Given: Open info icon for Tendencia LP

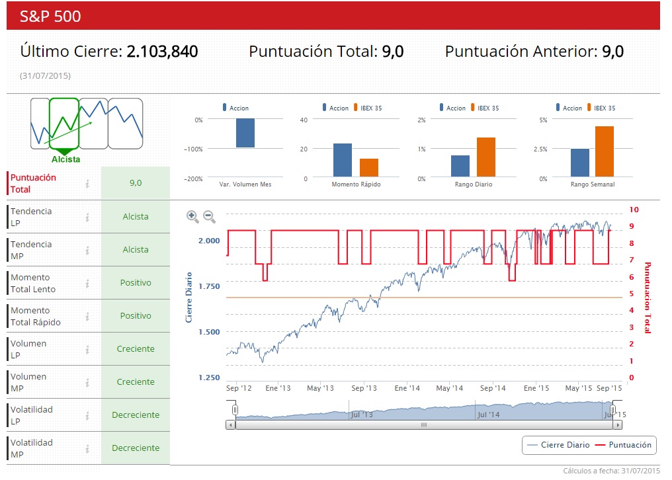Looking at the screenshot, I should click(x=87, y=218).
